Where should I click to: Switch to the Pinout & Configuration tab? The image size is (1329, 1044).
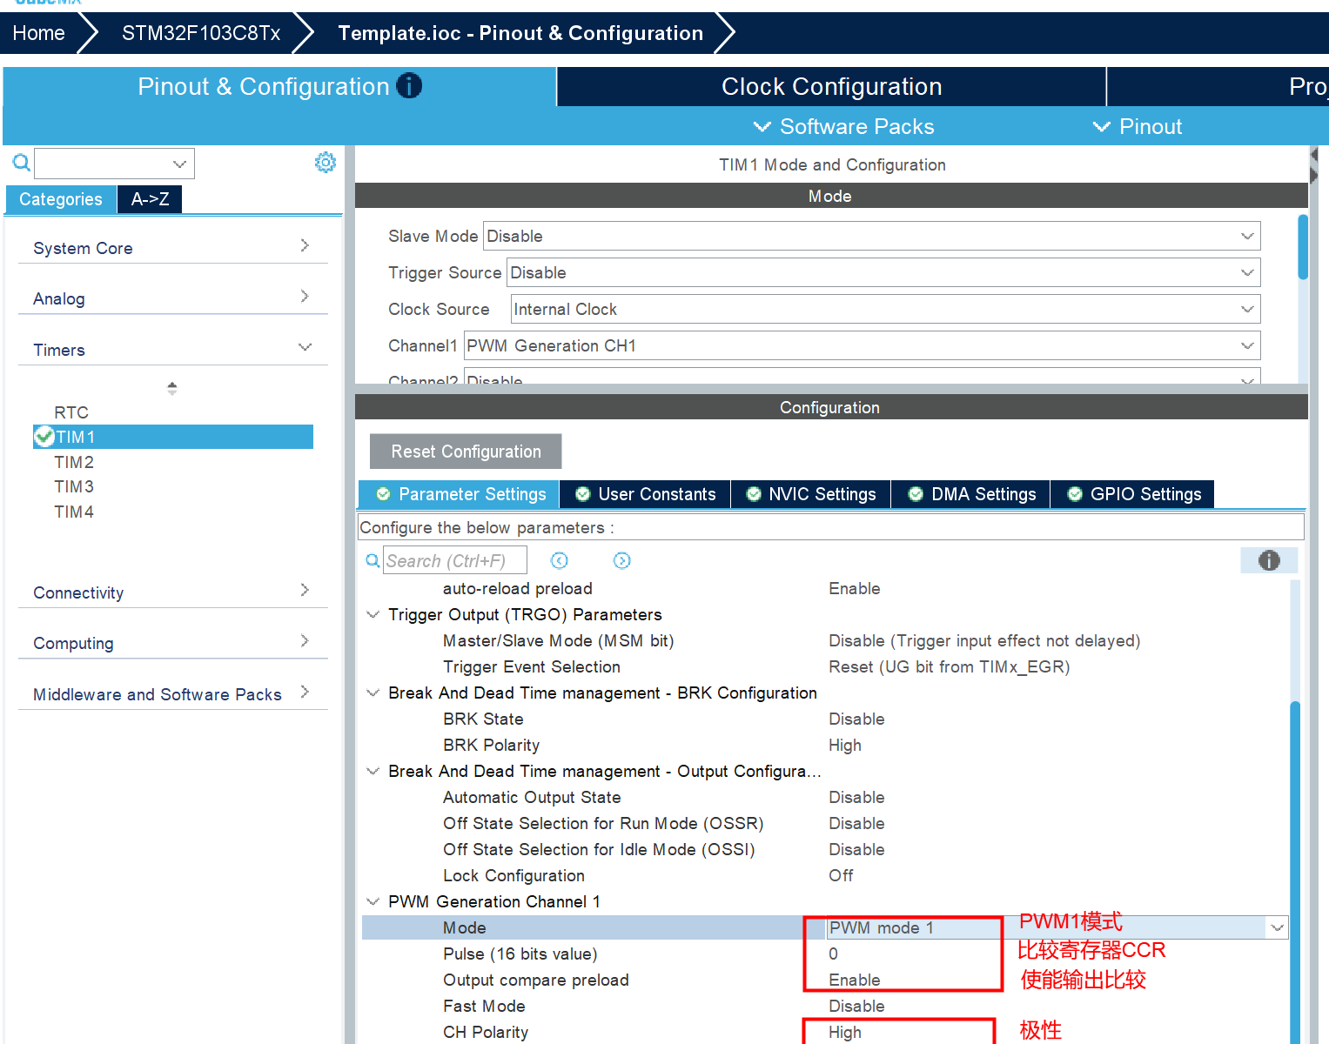(279, 87)
